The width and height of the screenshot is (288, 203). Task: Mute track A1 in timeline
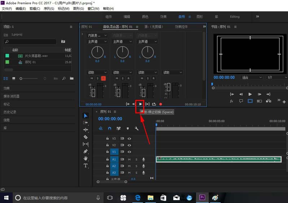tap(129, 159)
